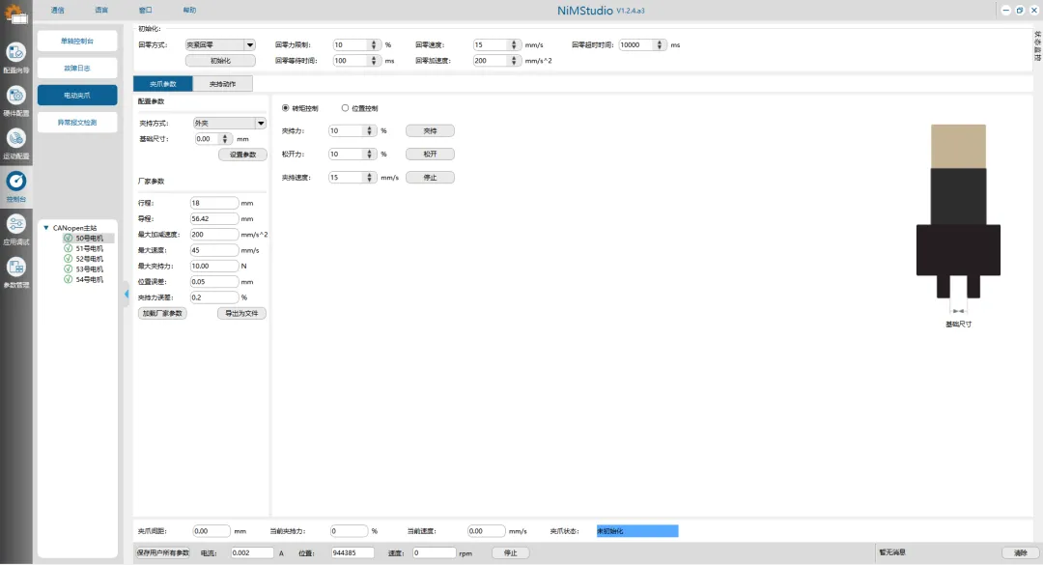Viewport: 1043px width, 565px height.
Task: Adjust 夹持力 spinner arrows
Action: 369,131
